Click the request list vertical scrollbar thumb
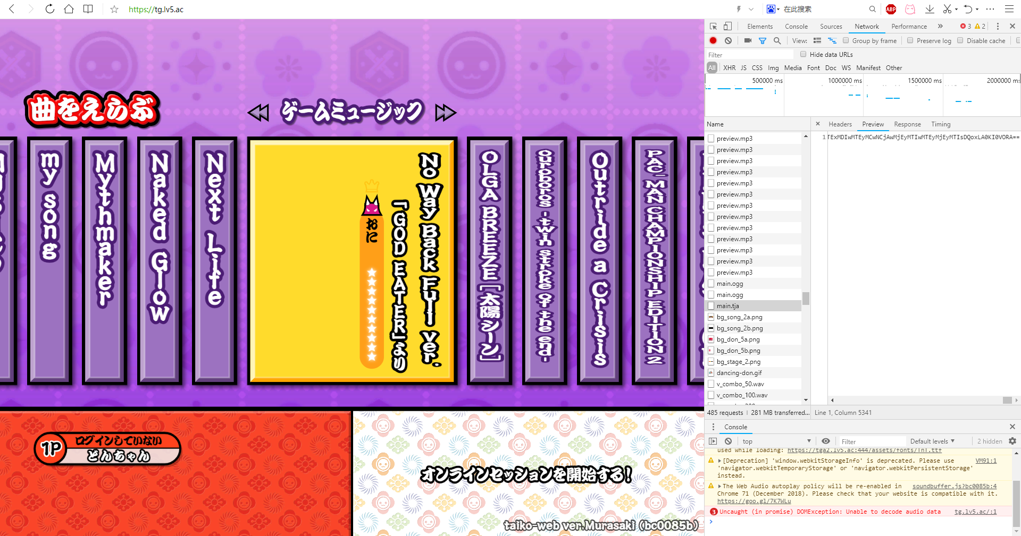This screenshot has height=536, width=1021. coord(806,299)
